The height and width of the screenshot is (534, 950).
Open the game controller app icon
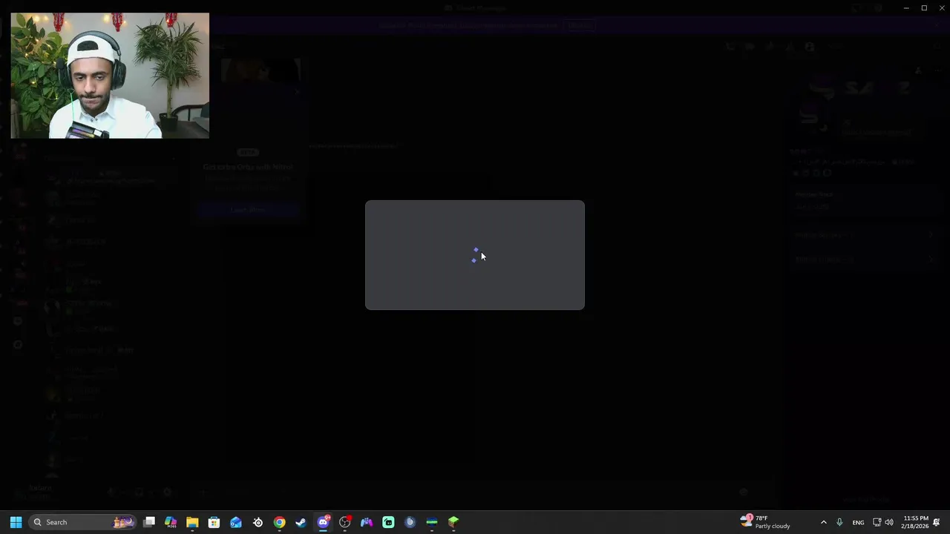[367, 522]
